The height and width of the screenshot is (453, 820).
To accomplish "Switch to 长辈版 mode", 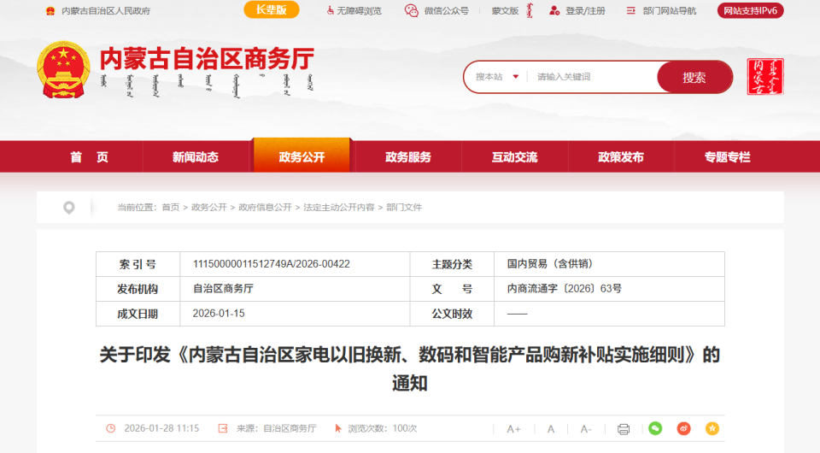I will [272, 9].
